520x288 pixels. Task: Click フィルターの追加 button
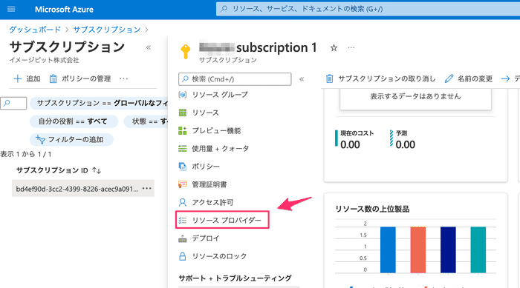71,139
